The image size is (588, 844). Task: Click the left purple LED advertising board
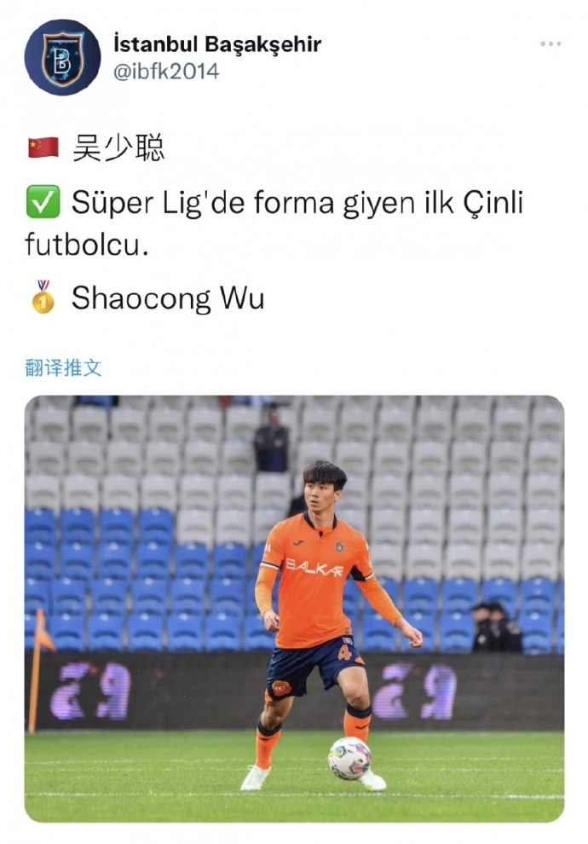click(90, 691)
